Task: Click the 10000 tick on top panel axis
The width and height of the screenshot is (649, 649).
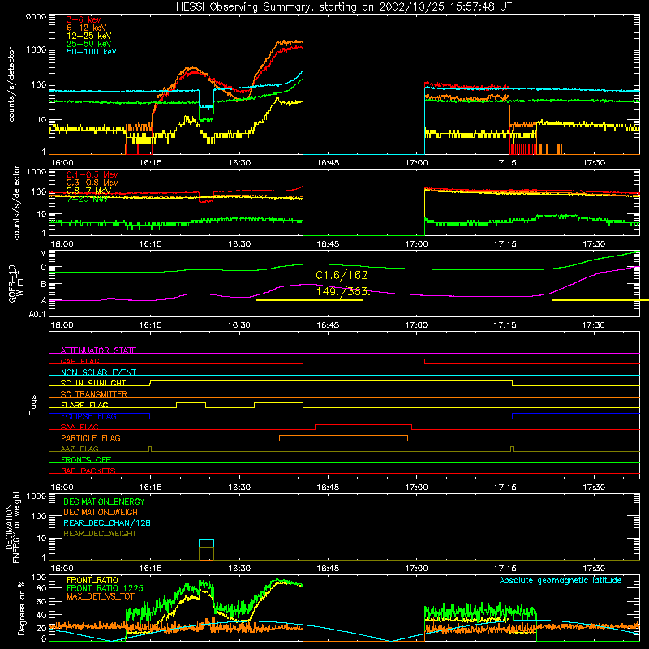Action: tap(34, 17)
